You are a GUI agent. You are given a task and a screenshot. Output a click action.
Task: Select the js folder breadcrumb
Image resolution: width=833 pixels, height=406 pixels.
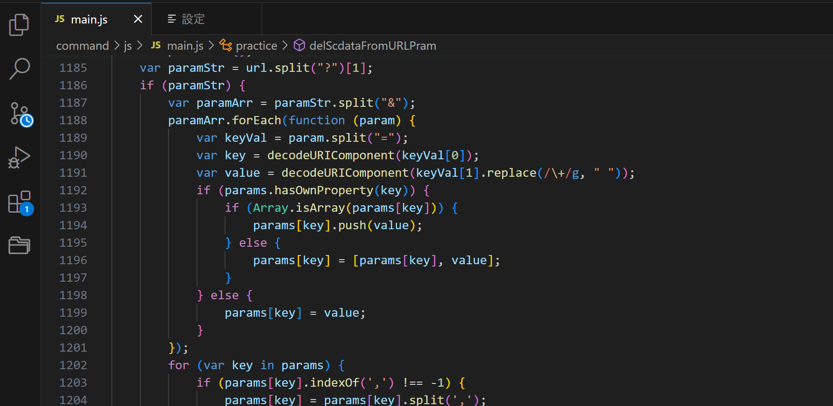click(128, 46)
